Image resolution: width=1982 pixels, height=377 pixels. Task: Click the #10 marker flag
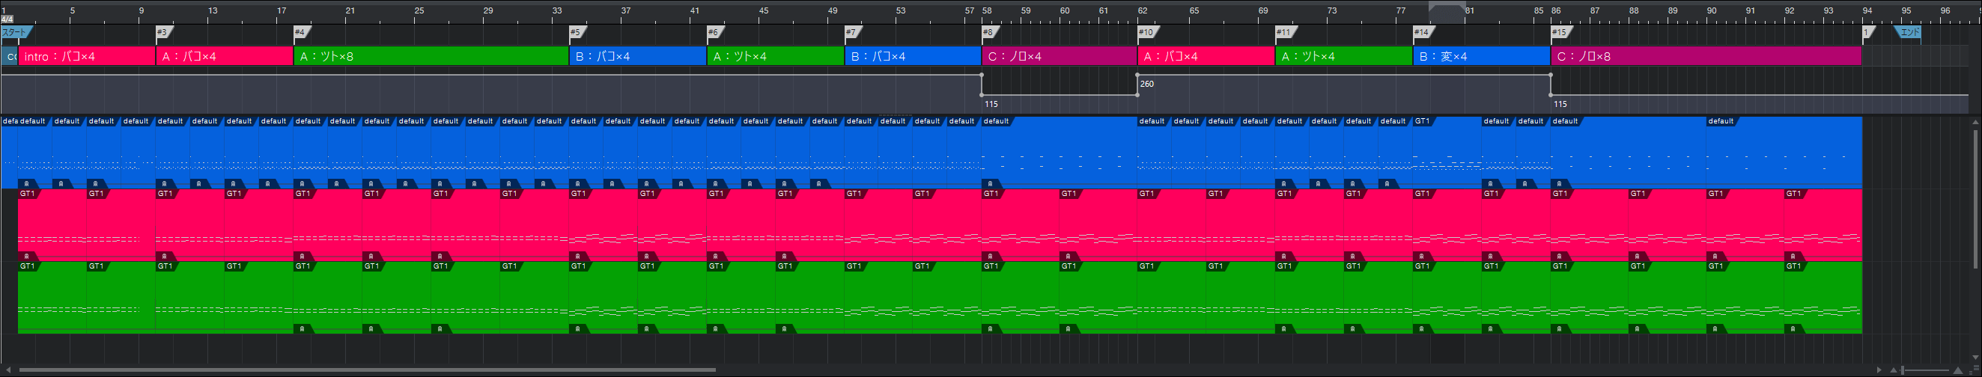[x=1147, y=32]
